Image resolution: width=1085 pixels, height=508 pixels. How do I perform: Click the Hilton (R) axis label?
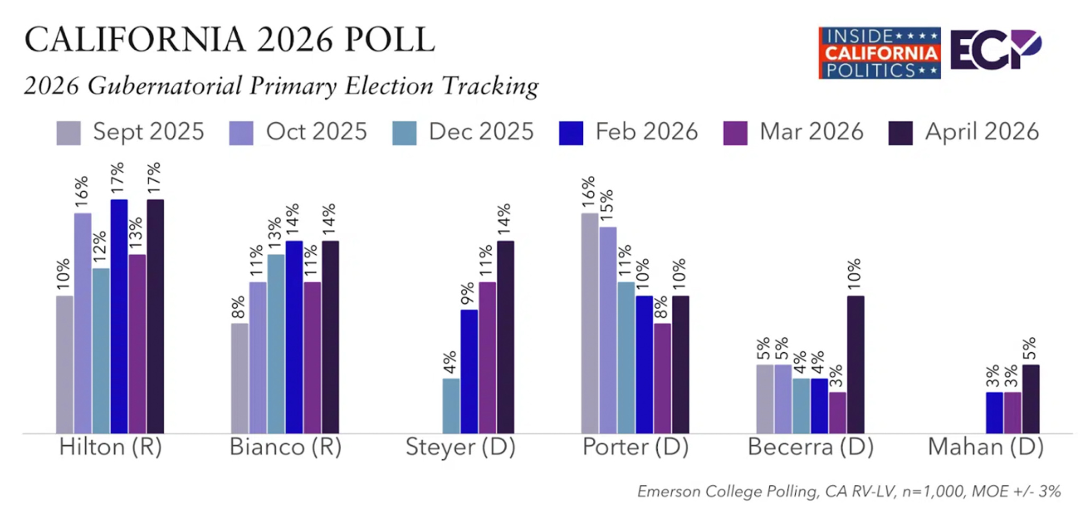click(110, 447)
